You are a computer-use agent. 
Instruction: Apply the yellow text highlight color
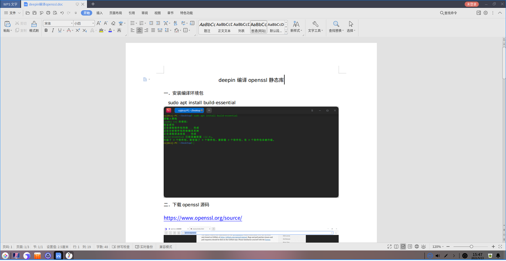pos(101,30)
